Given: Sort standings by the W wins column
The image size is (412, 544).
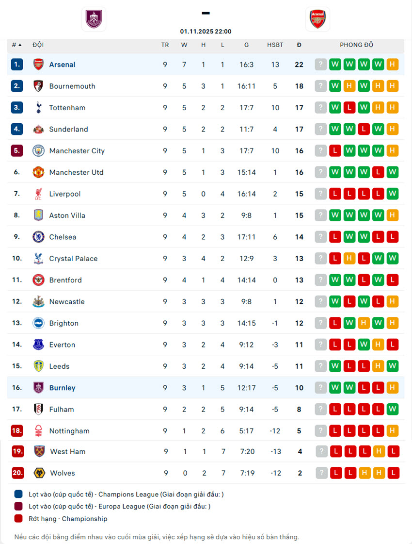Looking at the screenshot, I should pos(184,45).
